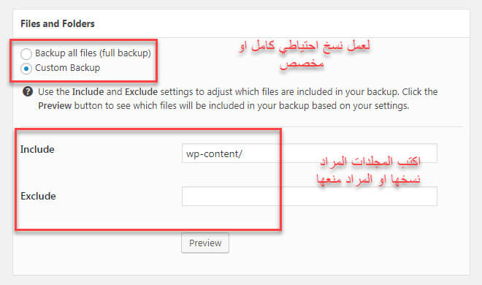Select the Backup all files radio button

click(26, 54)
